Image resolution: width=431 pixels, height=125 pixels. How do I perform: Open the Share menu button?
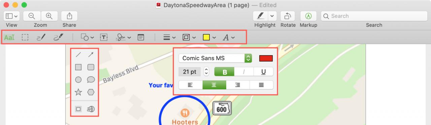pyautogui.click(x=69, y=16)
